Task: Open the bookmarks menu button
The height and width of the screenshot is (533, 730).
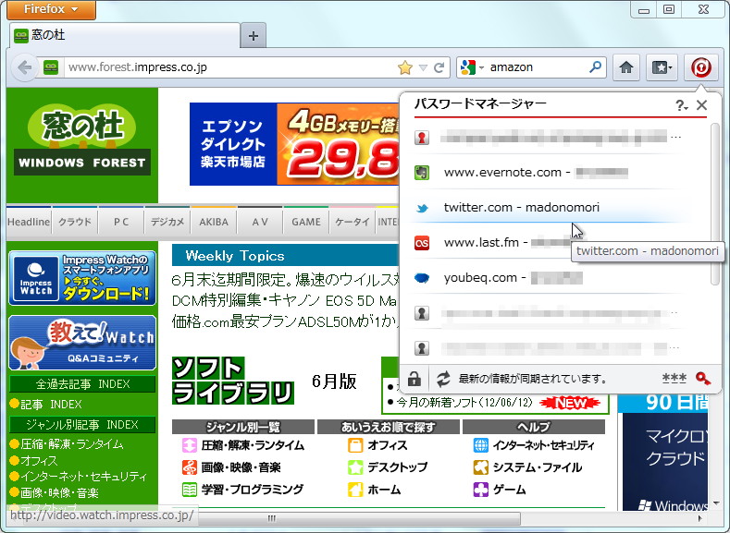Action: pyautogui.click(x=662, y=67)
